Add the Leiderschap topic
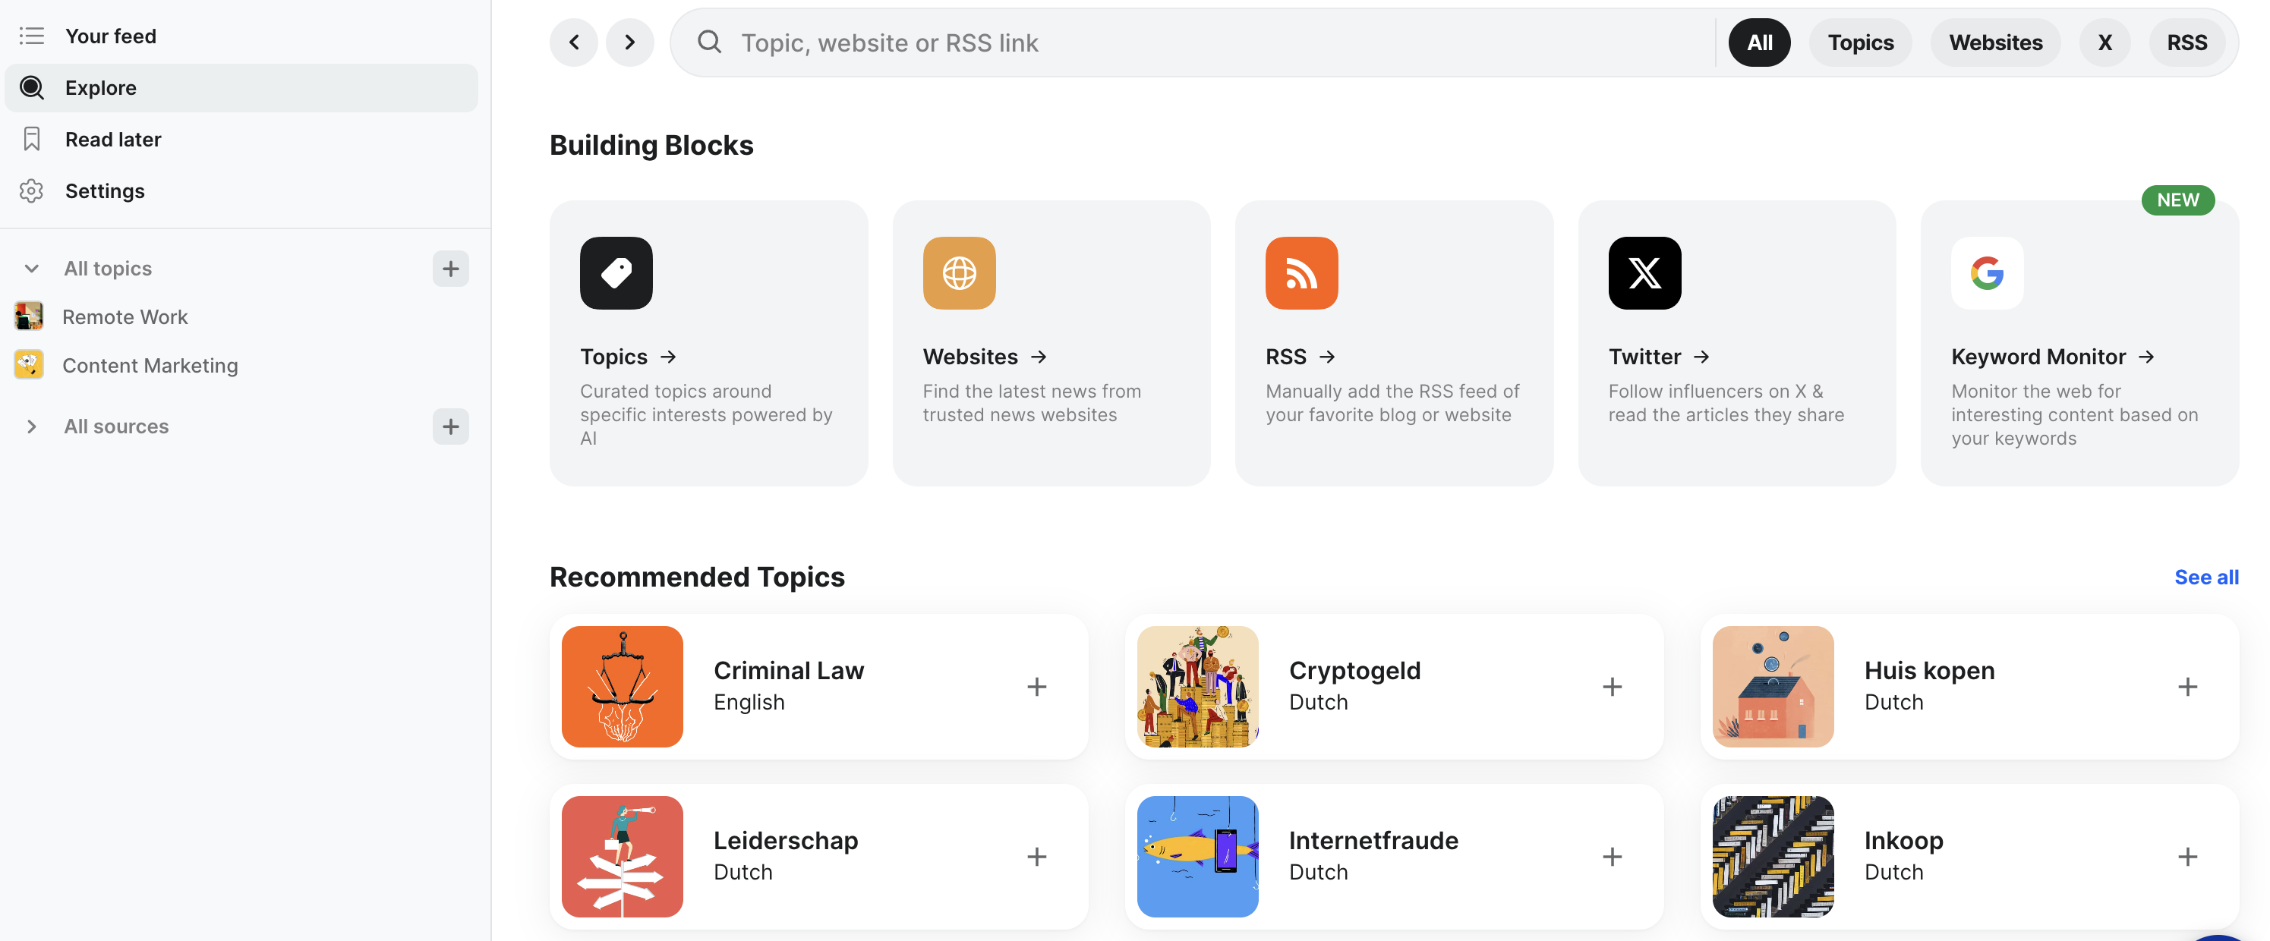This screenshot has height=941, width=2270. [x=1037, y=857]
